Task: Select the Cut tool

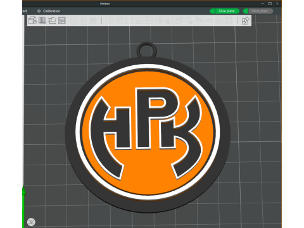Action: [149, 20]
